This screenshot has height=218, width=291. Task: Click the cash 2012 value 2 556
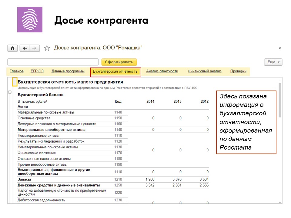coord(204,185)
